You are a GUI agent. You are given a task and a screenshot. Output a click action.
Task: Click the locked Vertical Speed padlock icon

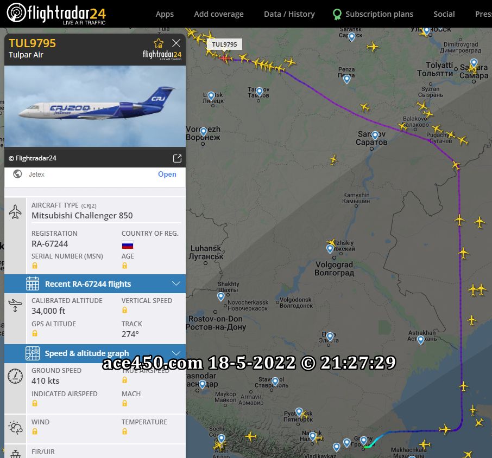[x=124, y=310]
